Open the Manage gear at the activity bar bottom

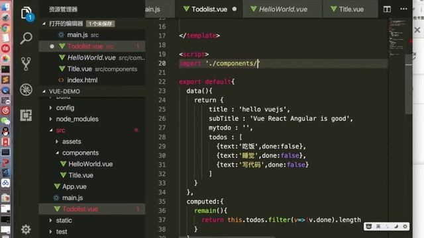coord(26,229)
